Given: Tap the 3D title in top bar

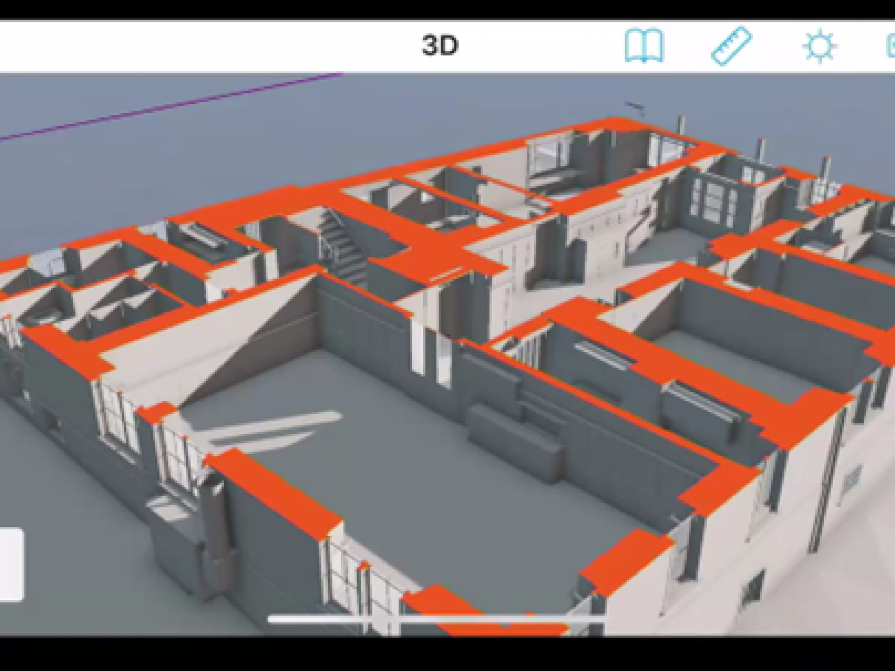Looking at the screenshot, I should (x=440, y=46).
